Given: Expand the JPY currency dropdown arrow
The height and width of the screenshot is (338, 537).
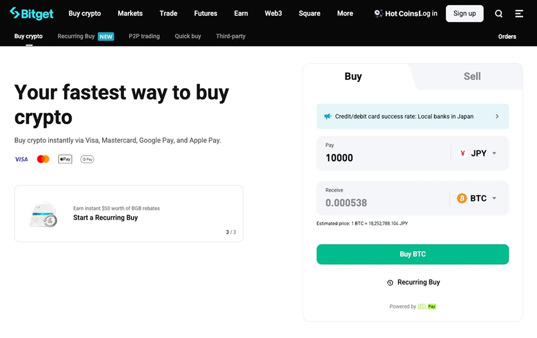Looking at the screenshot, I should click(x=494, y=154).
